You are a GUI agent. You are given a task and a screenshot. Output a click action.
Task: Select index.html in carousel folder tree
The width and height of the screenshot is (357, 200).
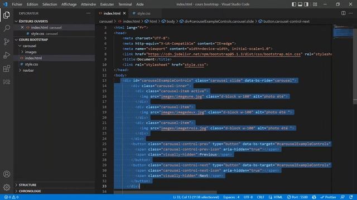point(33,58)
